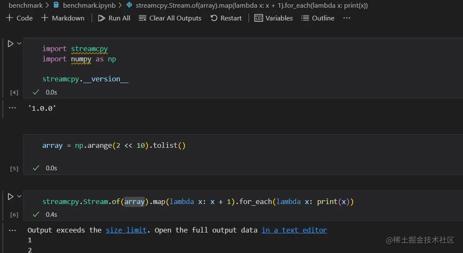Collapse the truncated output via its ellipsis

click(12, 230)
